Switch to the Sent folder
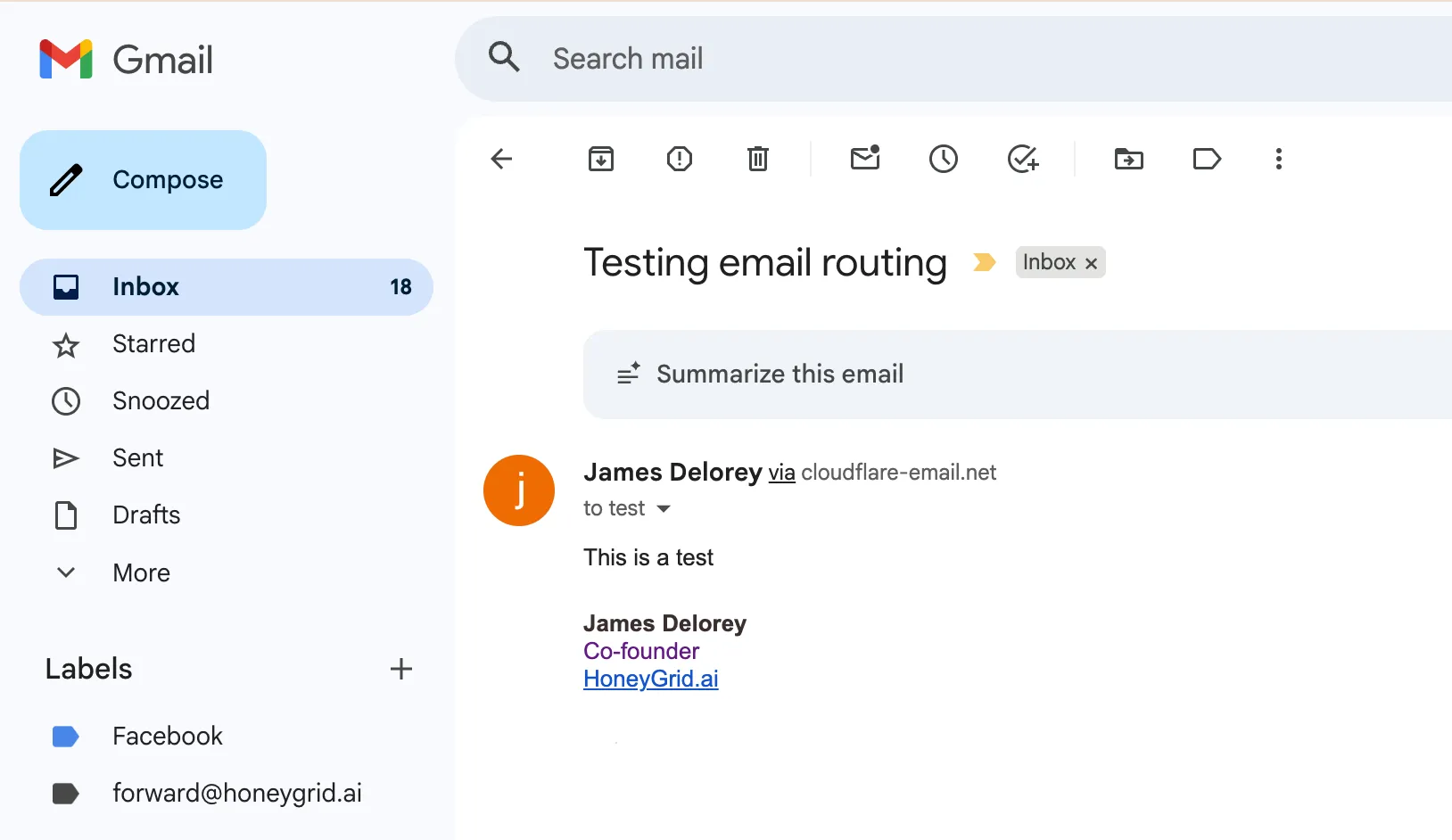This screenshot has width=1452, height=840. tap(137, 457)
